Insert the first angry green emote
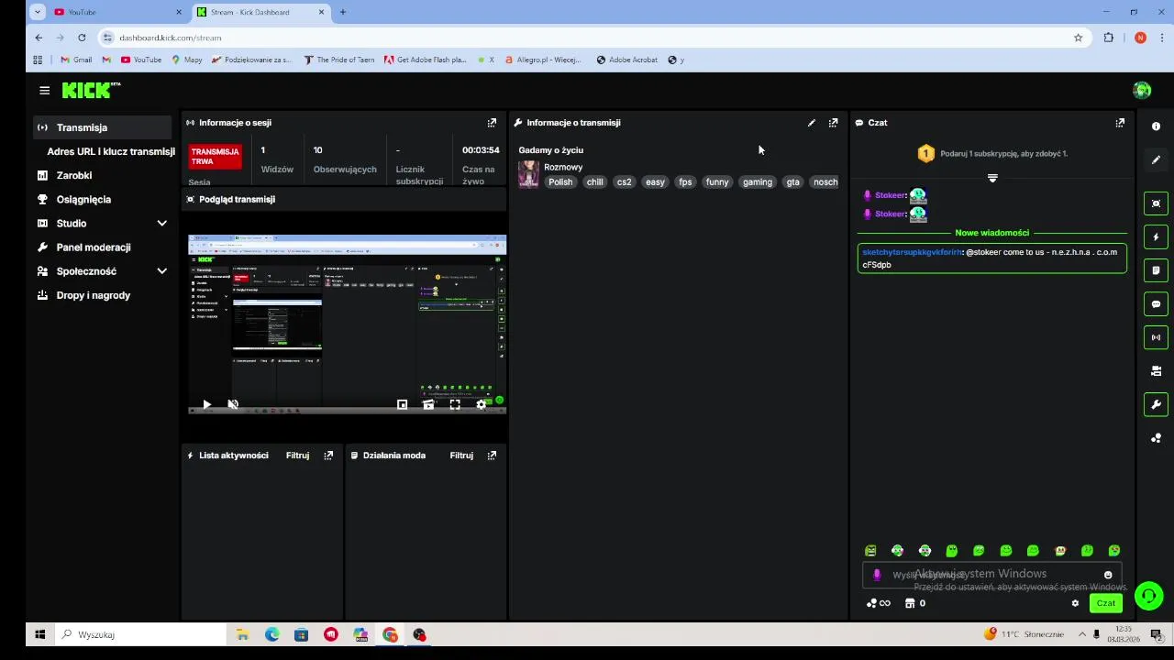The image size is (1174, 660). (x=870, y=551)
